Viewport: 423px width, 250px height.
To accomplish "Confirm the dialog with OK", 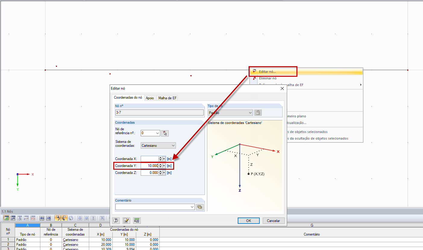I will 249,221.
